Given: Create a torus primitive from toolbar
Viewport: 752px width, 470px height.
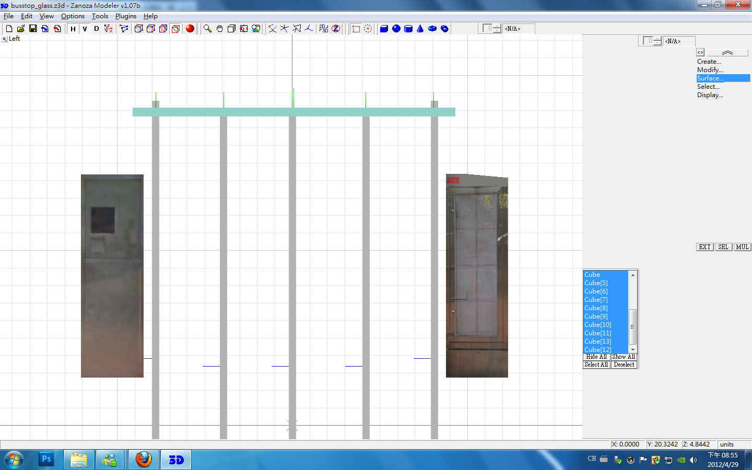Looking at the screenshot, I should (432, 29).
